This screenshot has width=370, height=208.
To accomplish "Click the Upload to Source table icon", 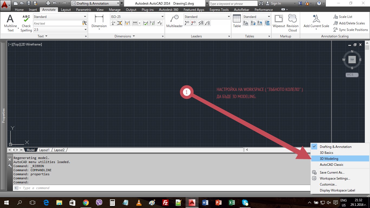I will click(x=260, y=23).
